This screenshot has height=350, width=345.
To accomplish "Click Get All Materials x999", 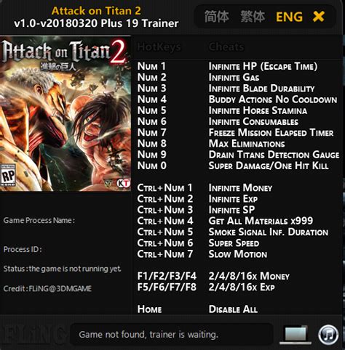I will [x=261, y=221].
